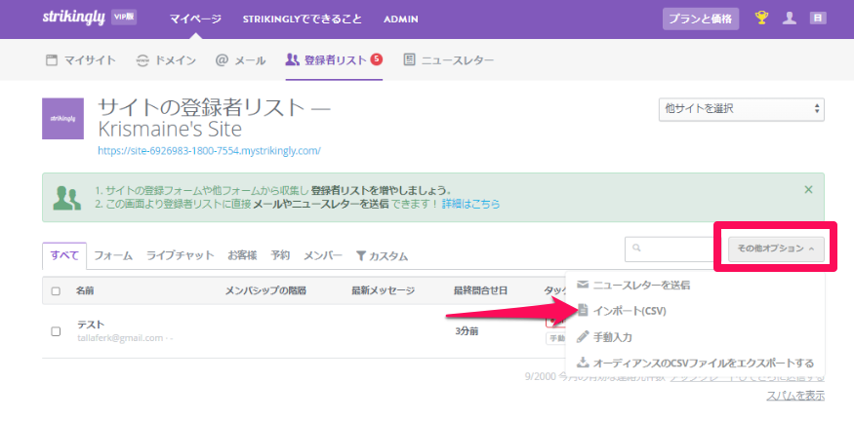Viewport: 854px width, 421px height.
Task: Click the 最新メッセージ column header
Action: (x=383, y=291)
